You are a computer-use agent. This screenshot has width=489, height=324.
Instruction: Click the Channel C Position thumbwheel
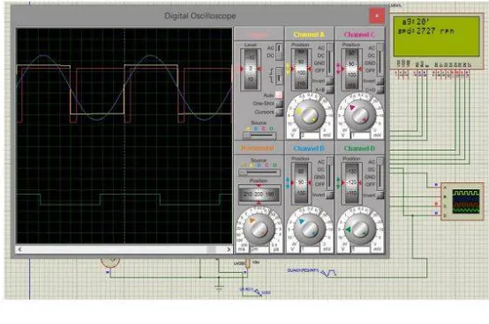click(x=351, y=69)
